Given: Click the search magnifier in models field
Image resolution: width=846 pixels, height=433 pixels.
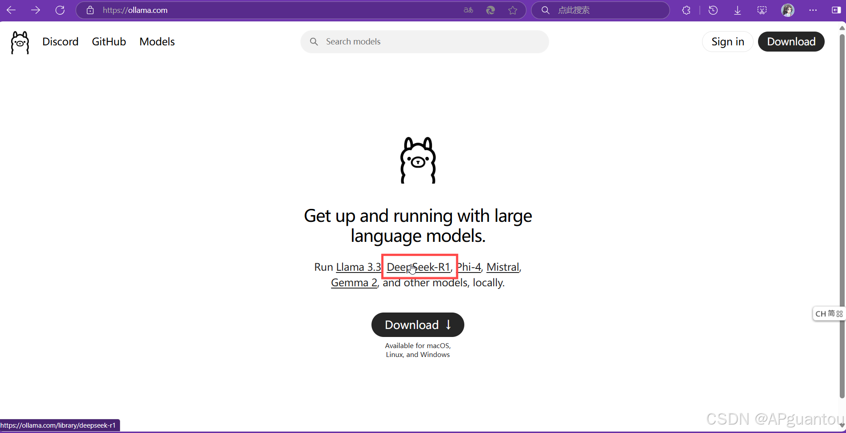Looking at the screenshot, I should coord(314,41).
